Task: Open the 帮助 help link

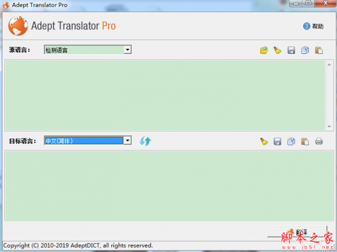Action: point(318,26)
